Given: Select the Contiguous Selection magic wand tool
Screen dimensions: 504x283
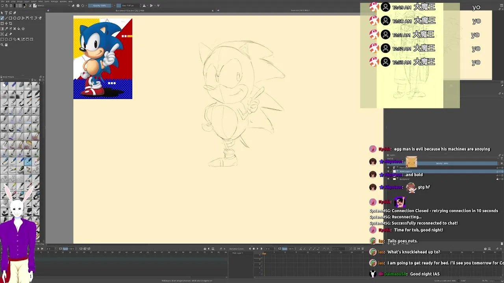Looking at the screenshot, I should 19,39.
